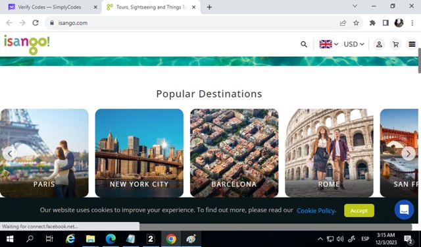Reload the isango.com page
The height and width of the screenshot is (247, 421).
pyautogui.click(x=36, y=23)
